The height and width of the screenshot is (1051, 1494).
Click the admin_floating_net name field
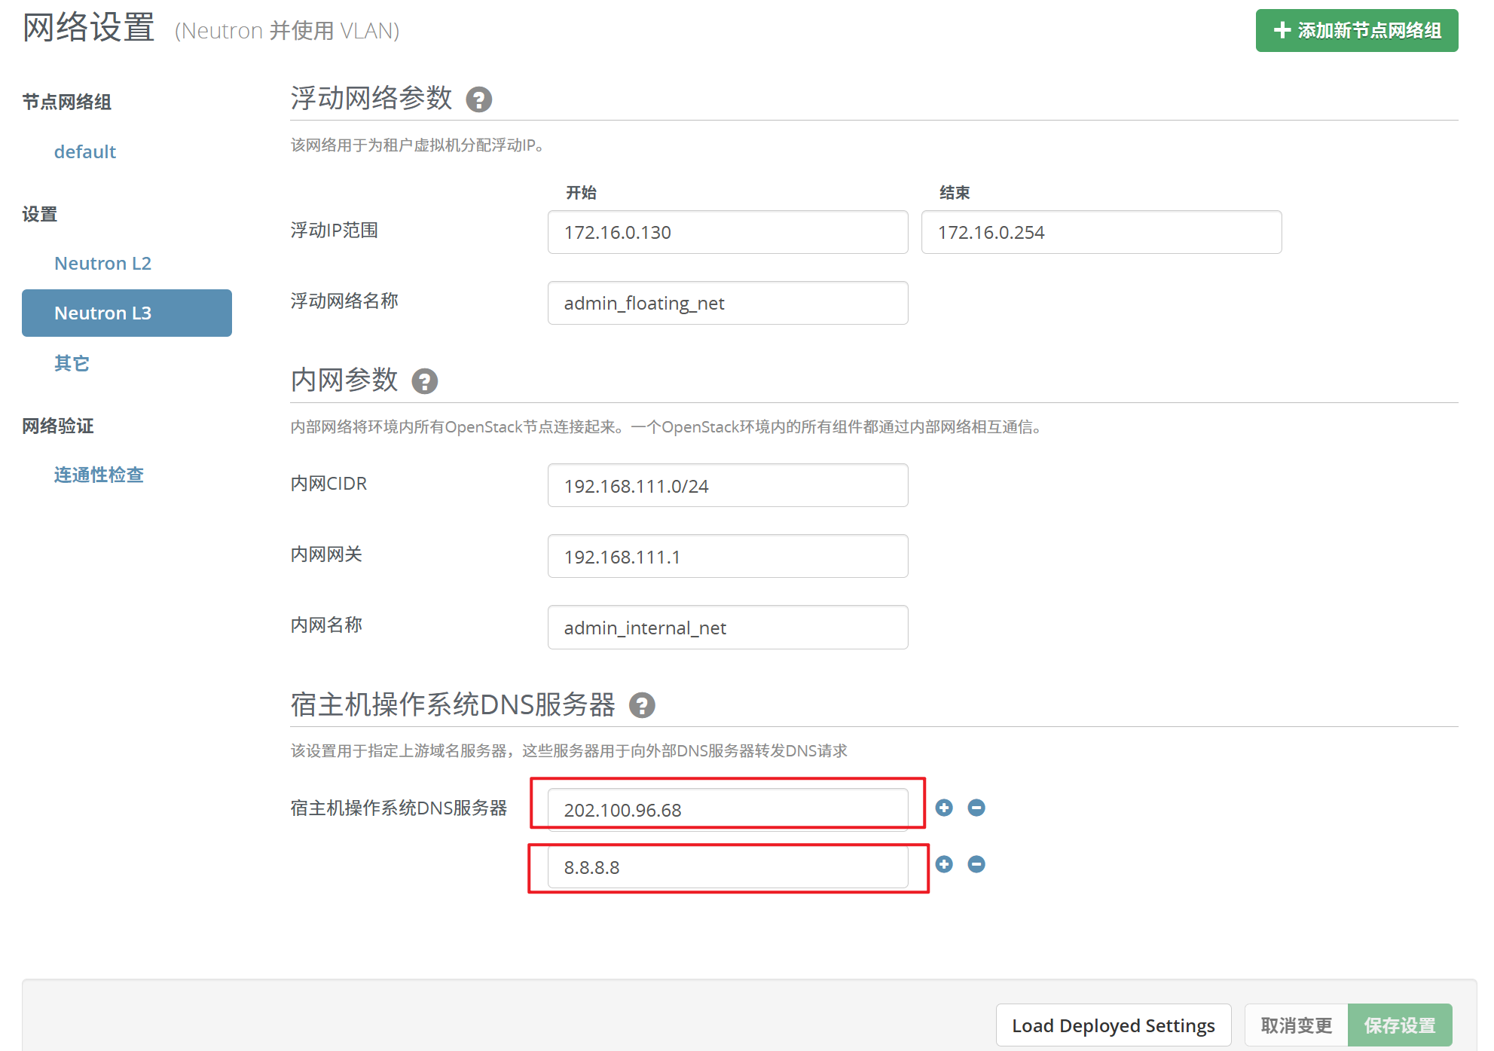(727, 303)
